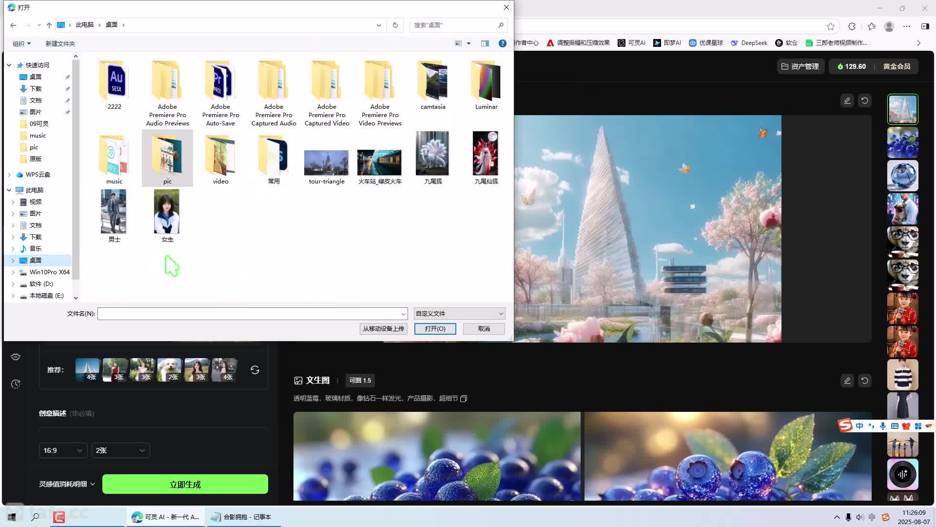
Task: Click the edit pencil icon beside 文生图 result
Action: point(847,381)
